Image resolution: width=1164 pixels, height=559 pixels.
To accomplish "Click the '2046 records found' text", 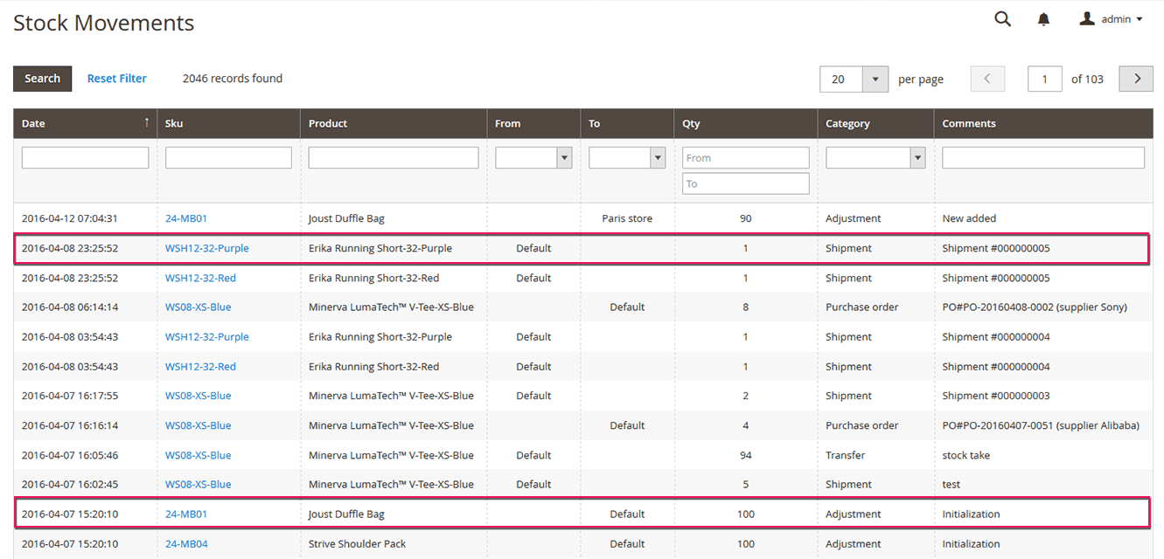I will [x=233, y=79].
